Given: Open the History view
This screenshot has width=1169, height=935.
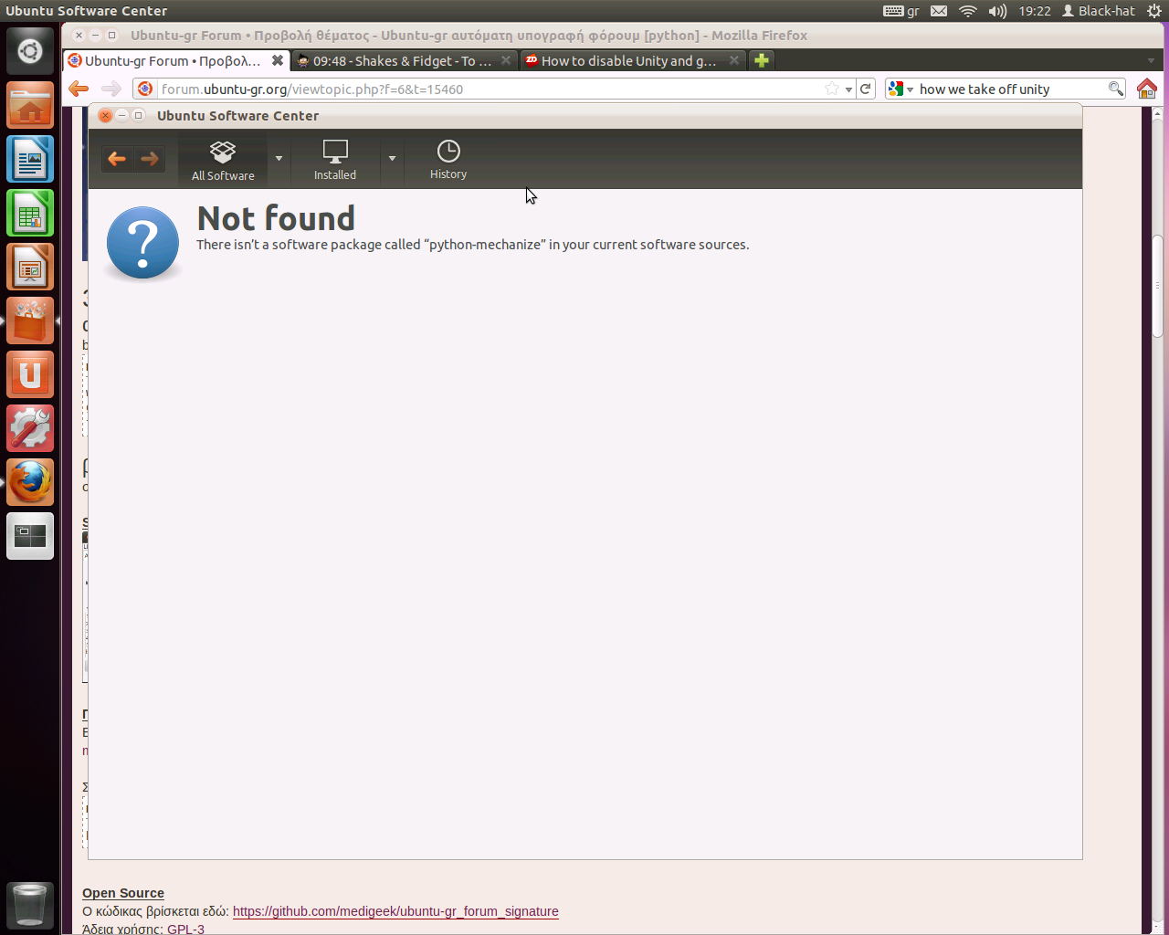Looking at the screenshot, I should 448,159.
